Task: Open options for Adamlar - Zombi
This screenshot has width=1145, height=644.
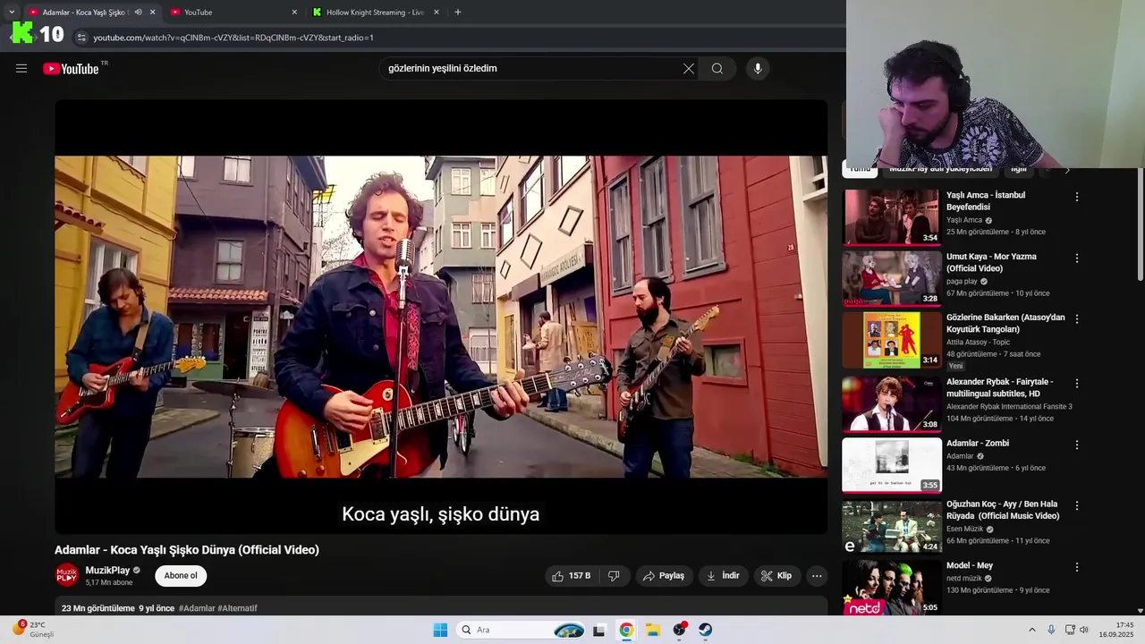Action: (x=1077, y=445)
